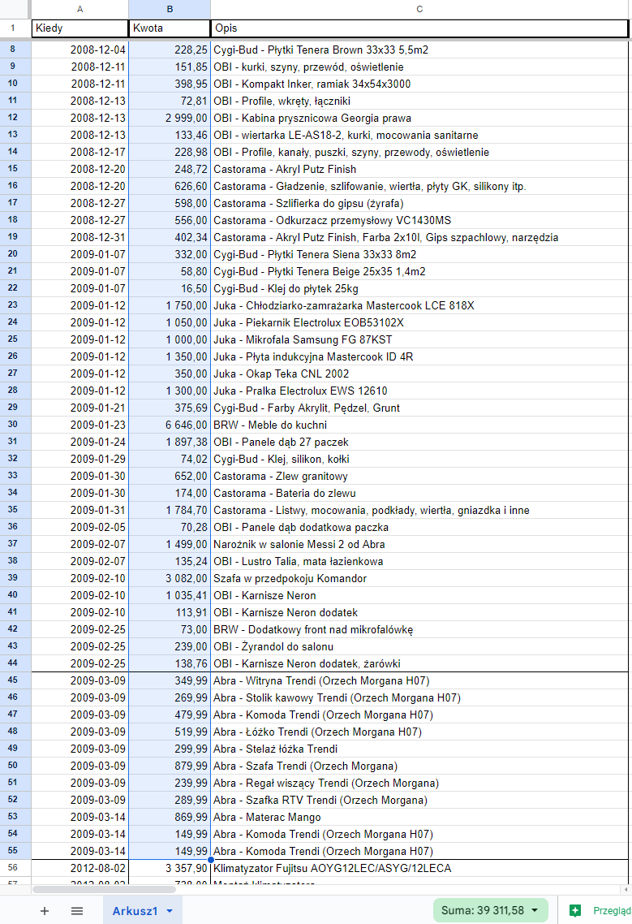This screenshot has height=924, width=632.
Task: Select cell BRW - Meble do kuchni
Action: 419,425
